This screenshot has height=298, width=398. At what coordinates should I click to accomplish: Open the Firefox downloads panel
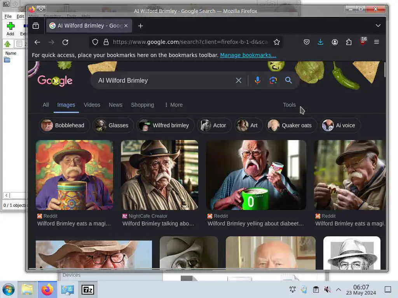321,42
